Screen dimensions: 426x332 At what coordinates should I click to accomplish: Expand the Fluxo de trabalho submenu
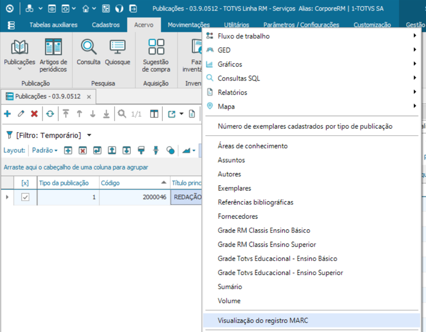(415, 36)
